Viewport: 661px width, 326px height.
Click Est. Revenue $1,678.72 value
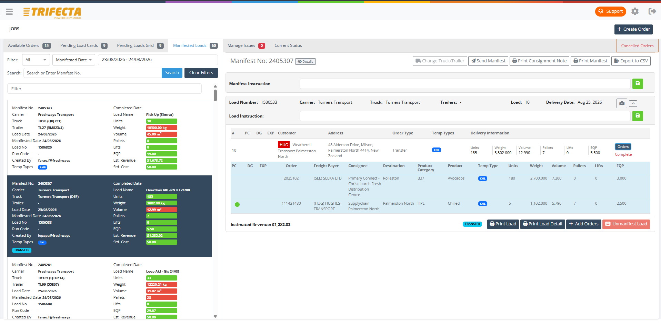162,161
